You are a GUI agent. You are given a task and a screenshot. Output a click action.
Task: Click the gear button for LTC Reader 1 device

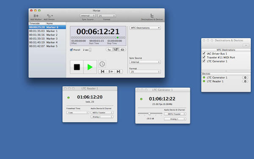(x=245, y=81)
